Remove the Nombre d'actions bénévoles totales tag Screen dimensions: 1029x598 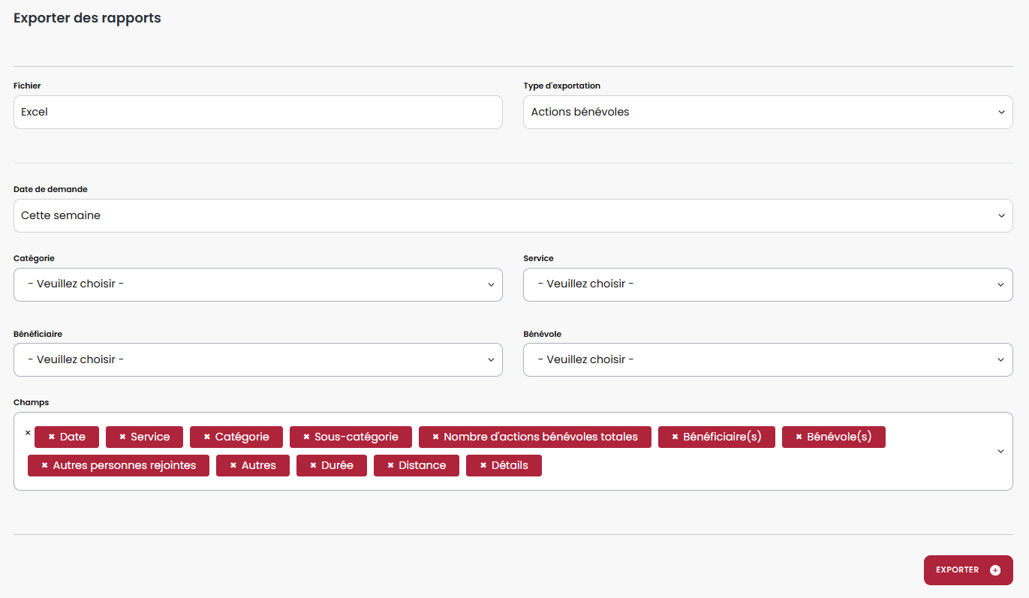[x=435, y=437]
